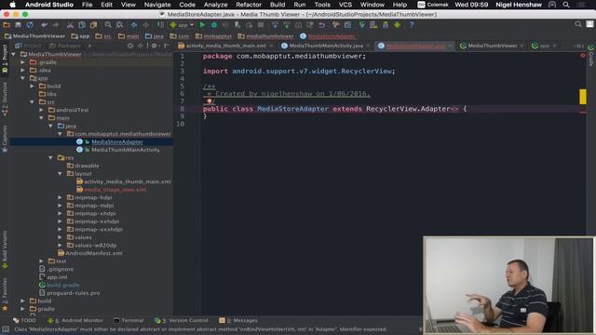Open the VCS menu
This screenshot has width=596, height=335.
(345, 5)
